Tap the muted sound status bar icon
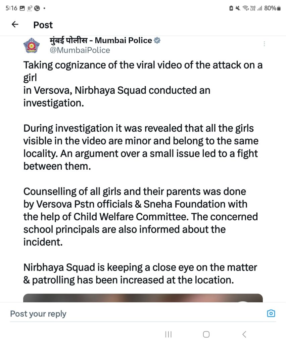 (x=238, y=8)
